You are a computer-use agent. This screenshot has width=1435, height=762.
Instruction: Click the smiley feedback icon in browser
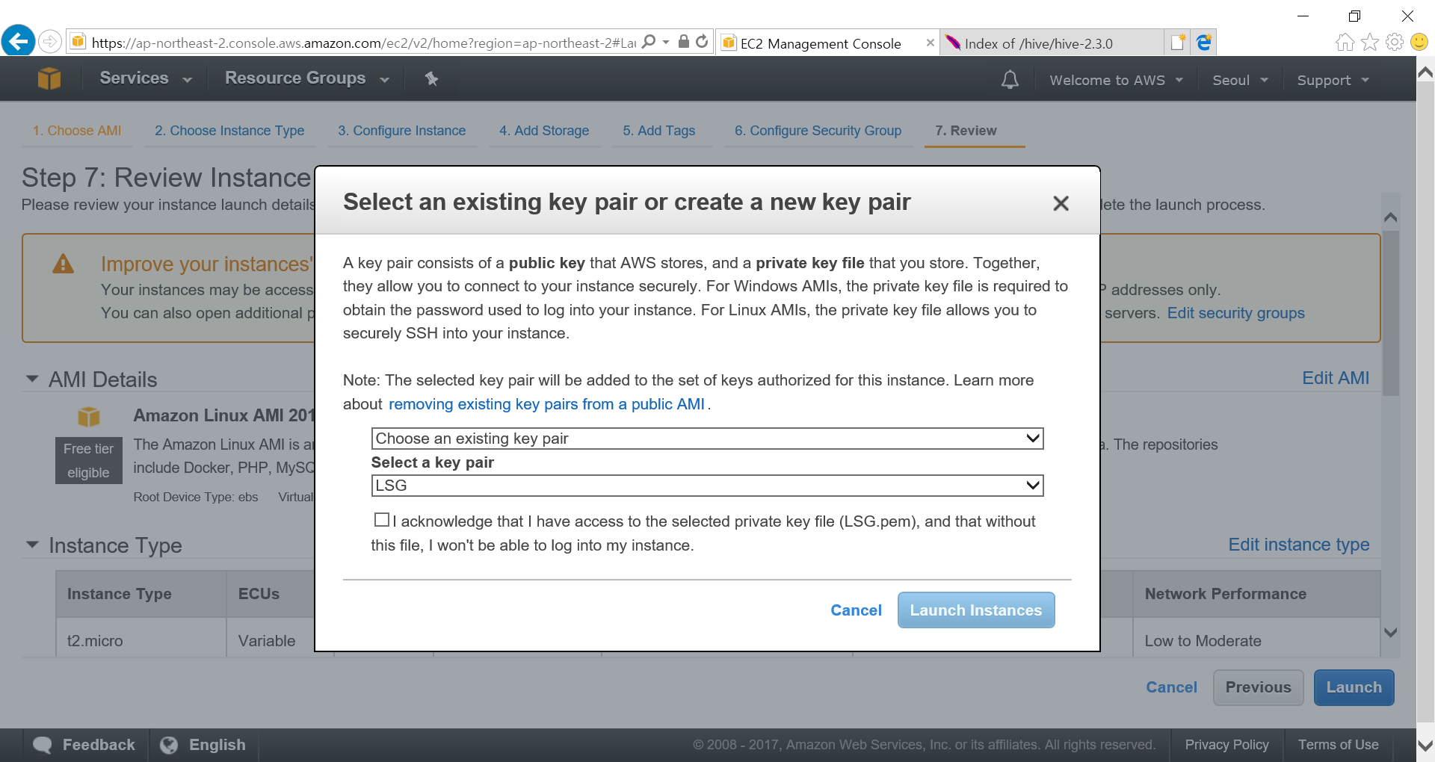[1419, 42]
